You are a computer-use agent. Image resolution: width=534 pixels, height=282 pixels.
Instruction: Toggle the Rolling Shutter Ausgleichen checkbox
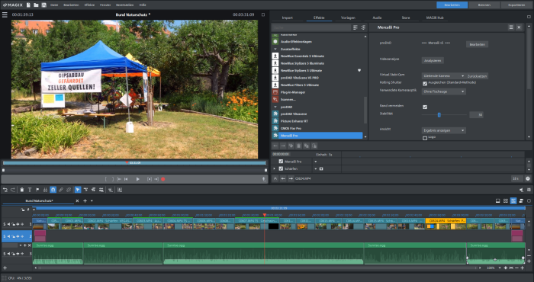pos(425,83)
